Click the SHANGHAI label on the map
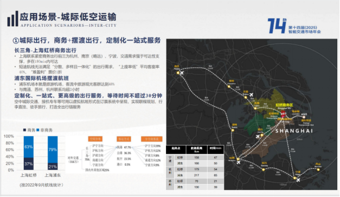The height and width of the screenshot is (197, 340). click(294, 131)
